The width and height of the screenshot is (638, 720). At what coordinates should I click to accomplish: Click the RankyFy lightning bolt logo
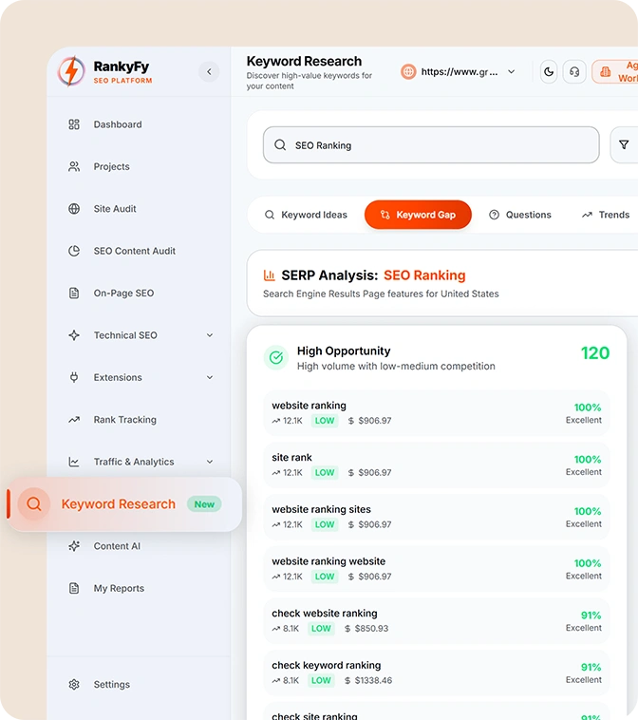pos(71,71)
